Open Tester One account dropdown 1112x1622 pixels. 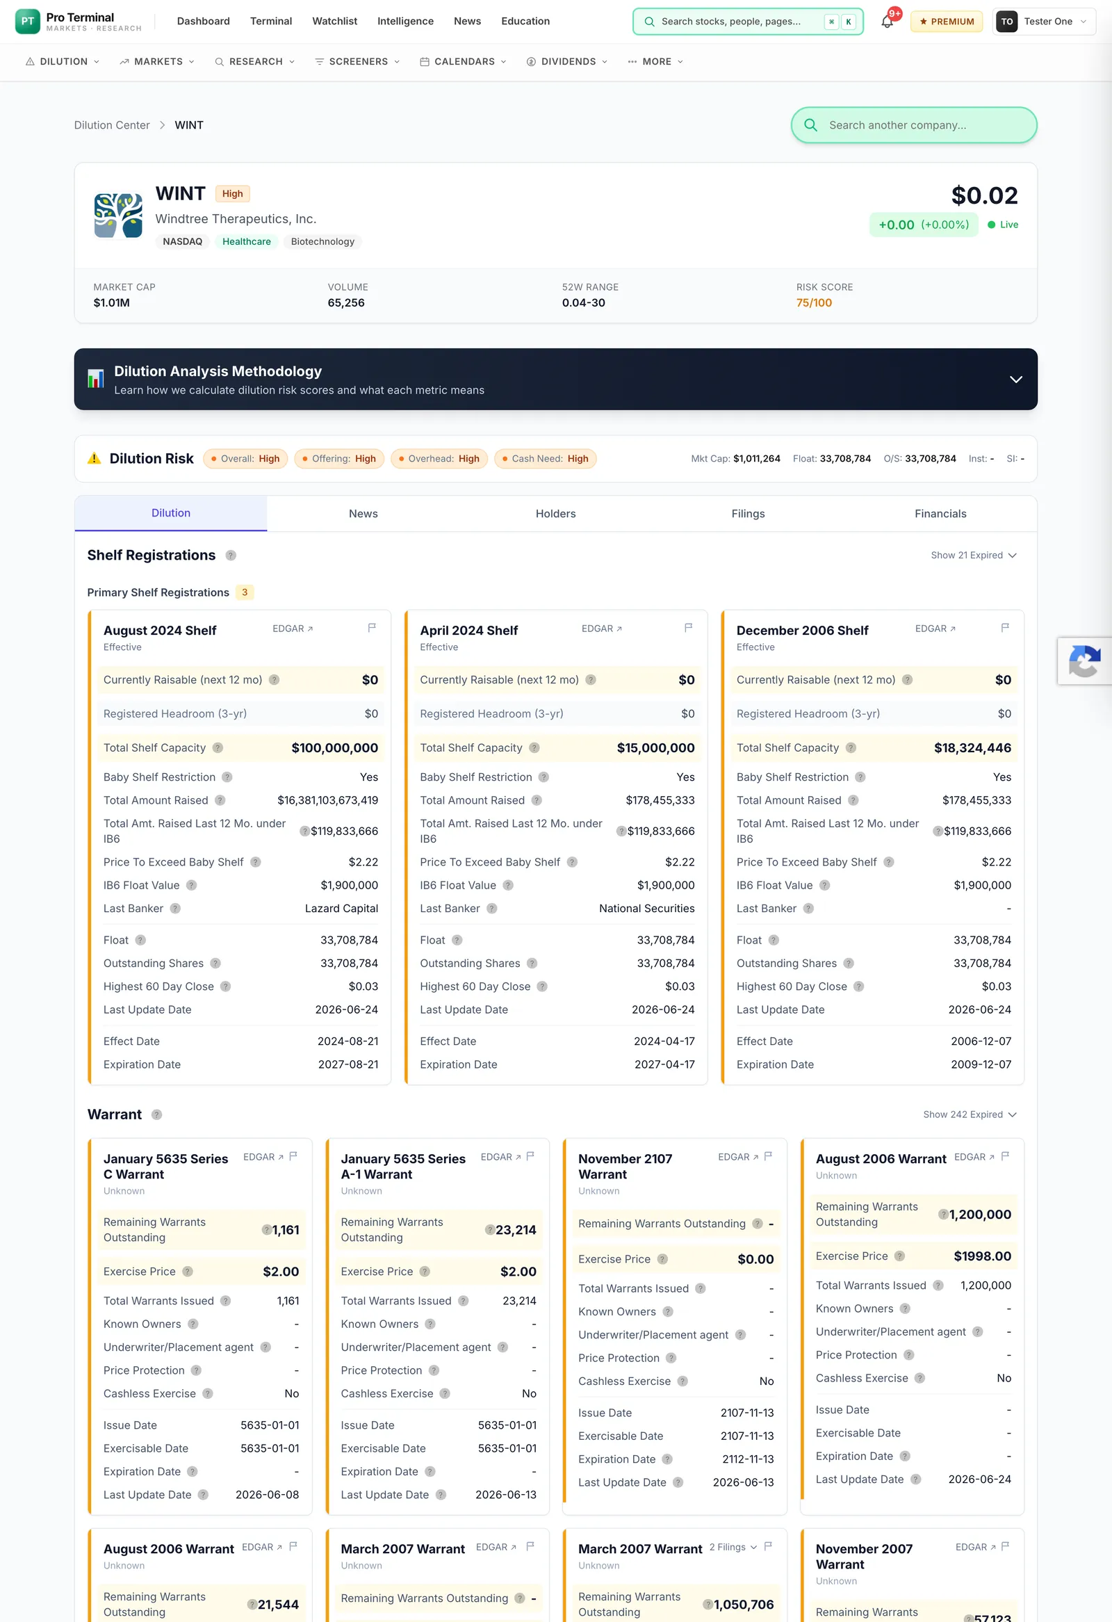coord(1044,22)
